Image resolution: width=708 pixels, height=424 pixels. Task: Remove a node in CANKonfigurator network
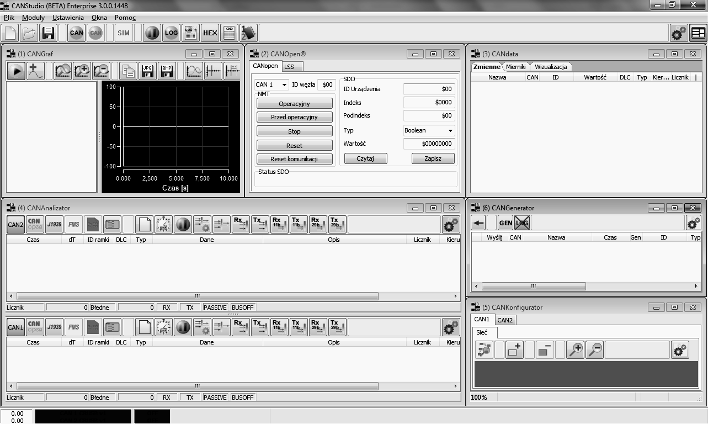(545, 349)
